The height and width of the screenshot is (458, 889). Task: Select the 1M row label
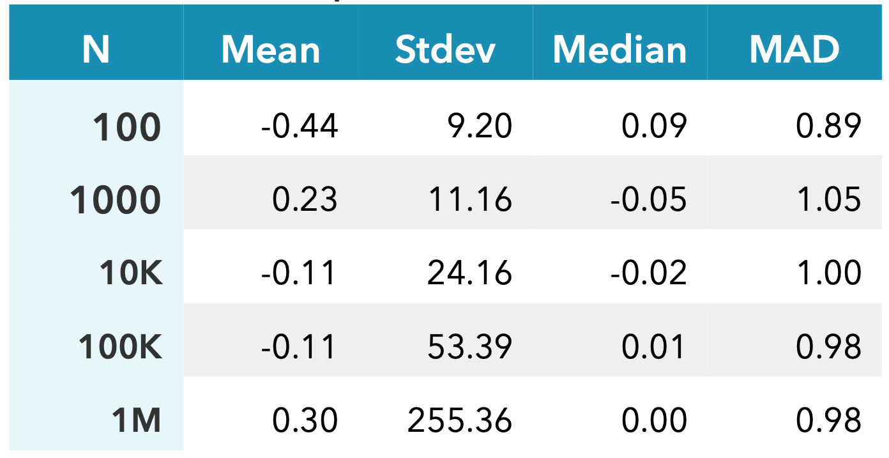136,421
